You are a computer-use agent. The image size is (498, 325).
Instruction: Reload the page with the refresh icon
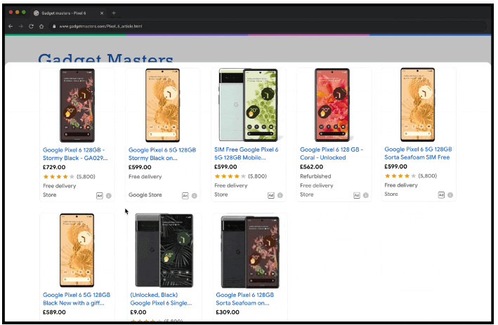point(31,27)
